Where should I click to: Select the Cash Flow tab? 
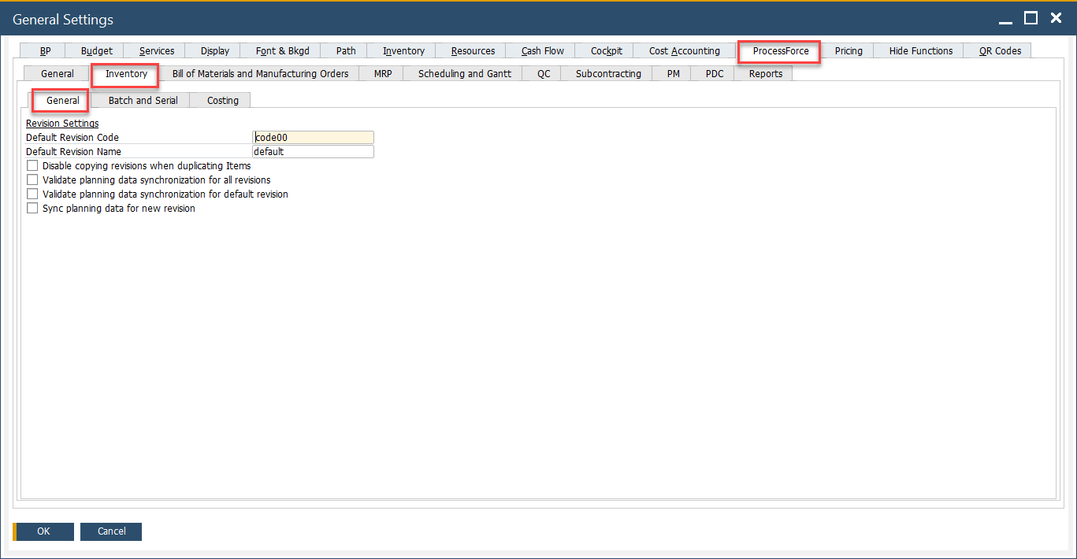coord(541,50)
